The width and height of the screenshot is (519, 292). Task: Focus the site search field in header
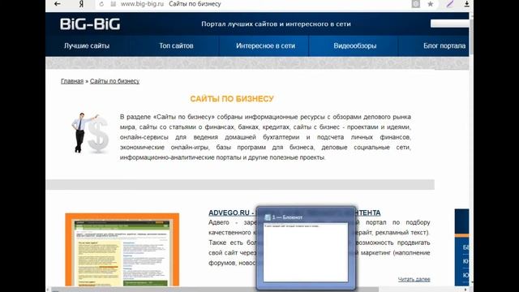(449, 24)
